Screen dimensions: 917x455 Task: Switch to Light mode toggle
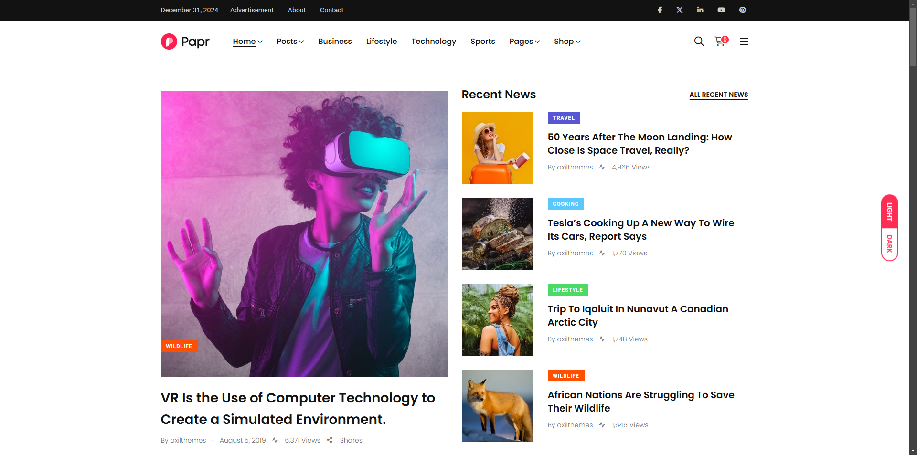point(889,212)
